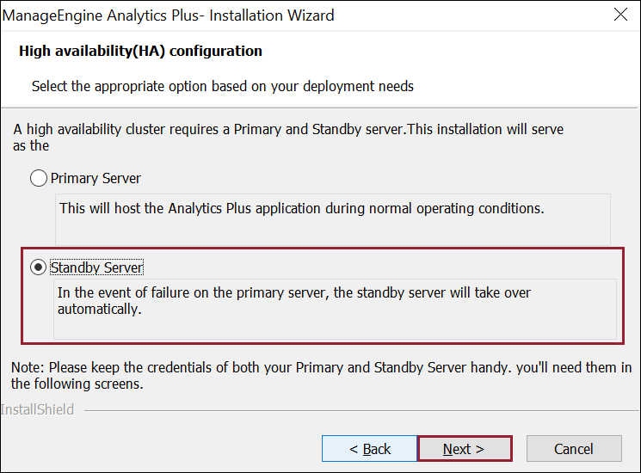
Task: Cancel the installation wizard
Action: click(573, 449)
